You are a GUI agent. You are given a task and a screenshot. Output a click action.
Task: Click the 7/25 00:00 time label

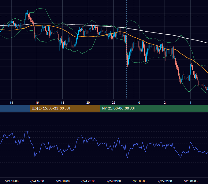[139, 181]
